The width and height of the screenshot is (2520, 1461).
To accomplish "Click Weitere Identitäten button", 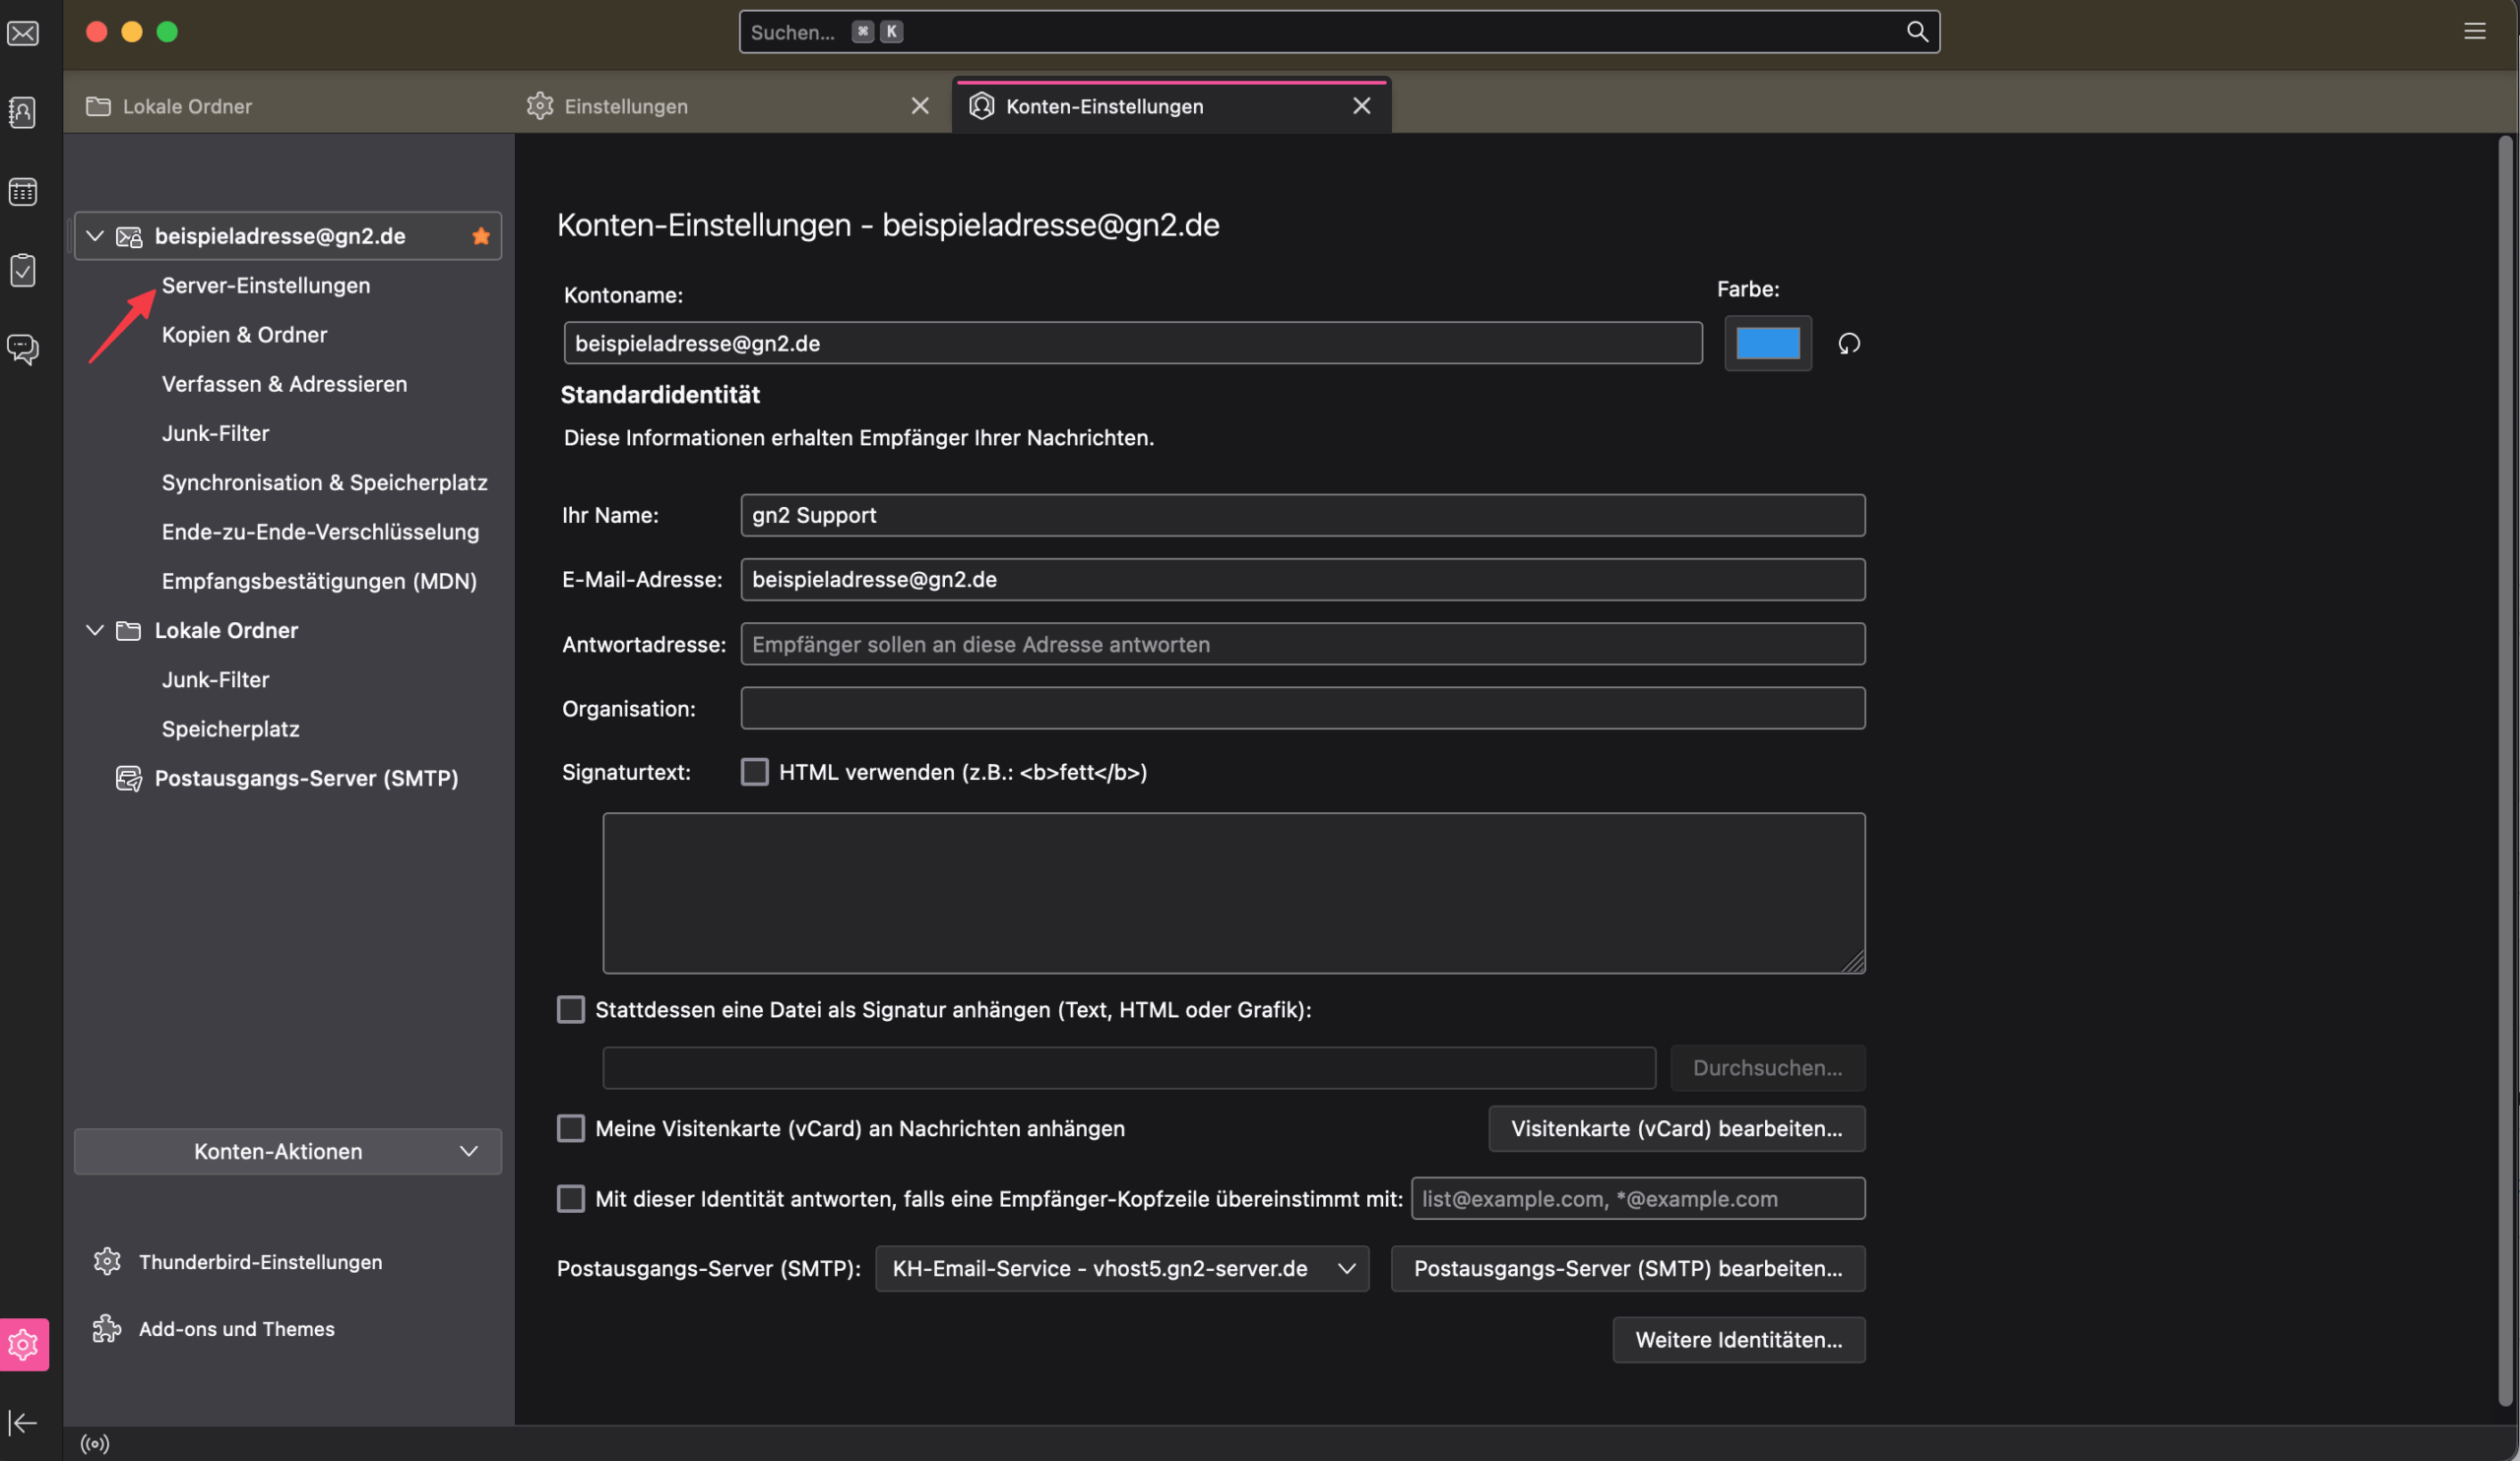I will 1739,1340.
